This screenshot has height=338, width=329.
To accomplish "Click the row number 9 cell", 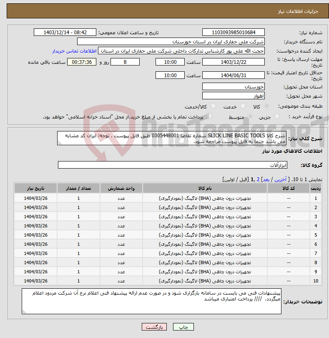I will (x=316, y=272).
